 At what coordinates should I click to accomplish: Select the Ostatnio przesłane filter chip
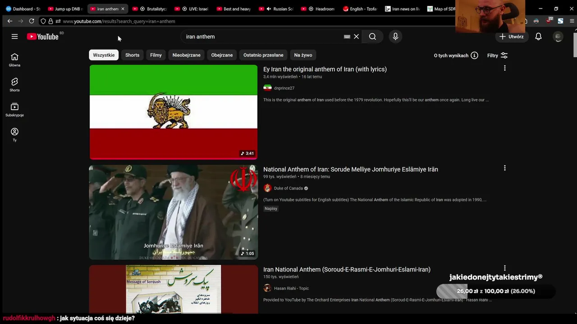click(x=263, y=55)
